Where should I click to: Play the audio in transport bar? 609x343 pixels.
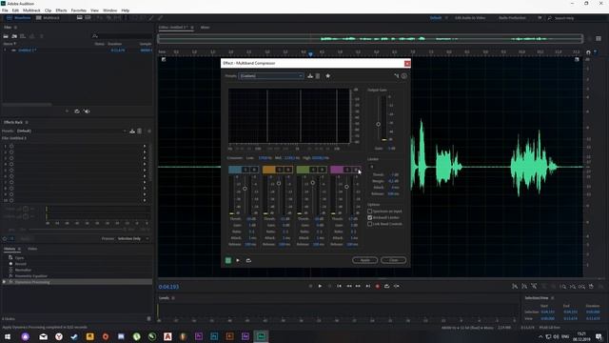point(320,286)
